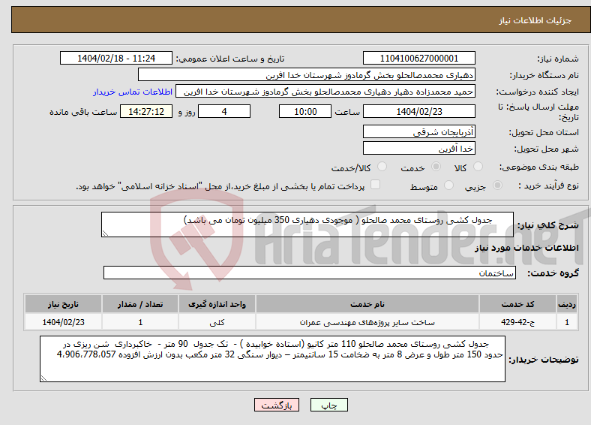The width and height of the screenshot is (591, 425).
Task: Click resize handle of description textarea
Action: 105,234
